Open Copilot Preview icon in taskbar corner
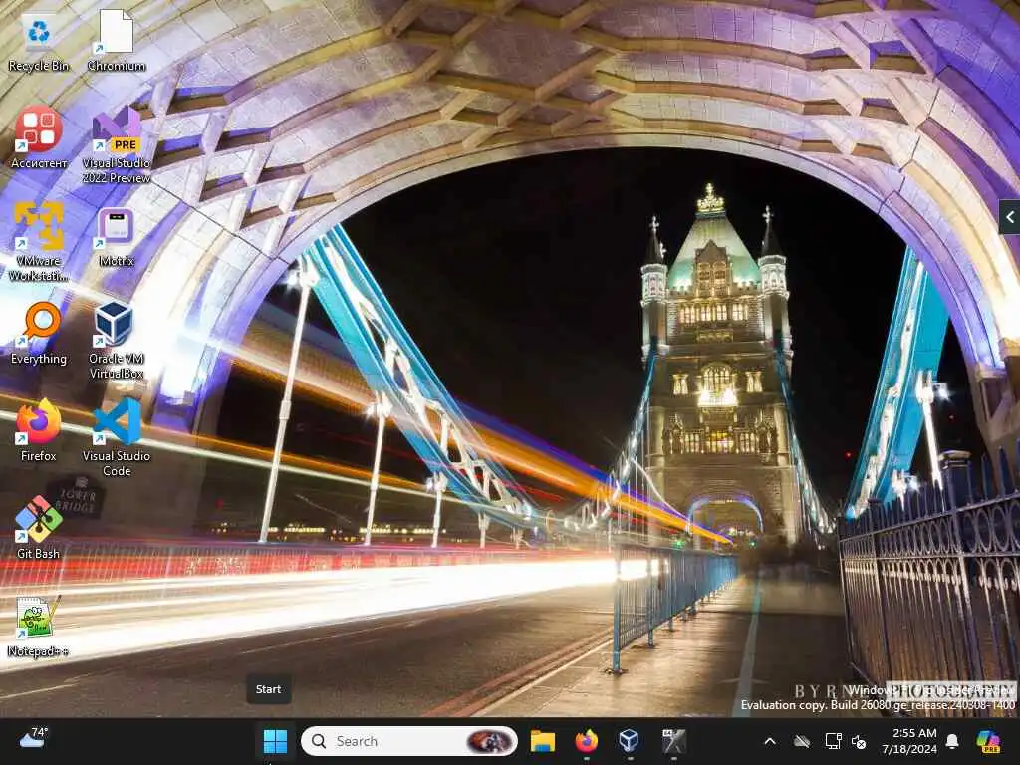The height and width of the screenshot is (765, 1020). (x=989, y=741)
